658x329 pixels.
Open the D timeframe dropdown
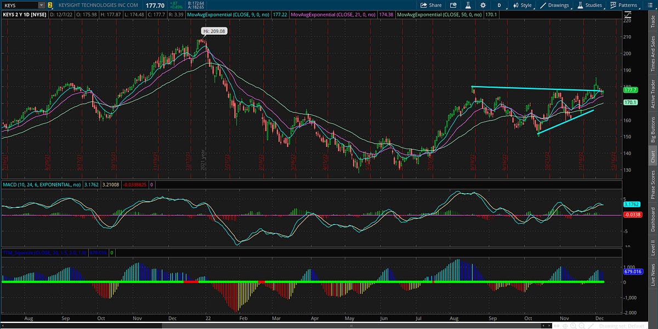pyautogui.click(x=499, y=5)
